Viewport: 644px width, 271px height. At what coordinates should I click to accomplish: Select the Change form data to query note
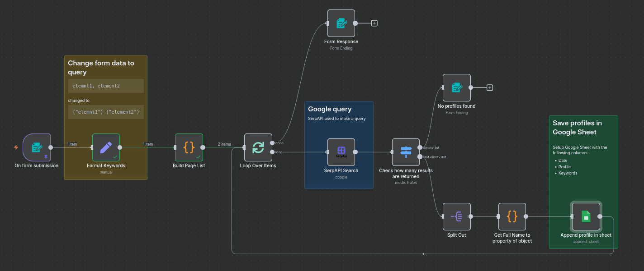click(x=105, y=67)
